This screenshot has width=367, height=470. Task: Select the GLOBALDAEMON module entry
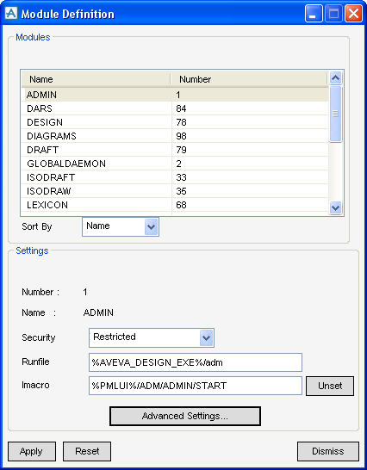coord(175,164)
